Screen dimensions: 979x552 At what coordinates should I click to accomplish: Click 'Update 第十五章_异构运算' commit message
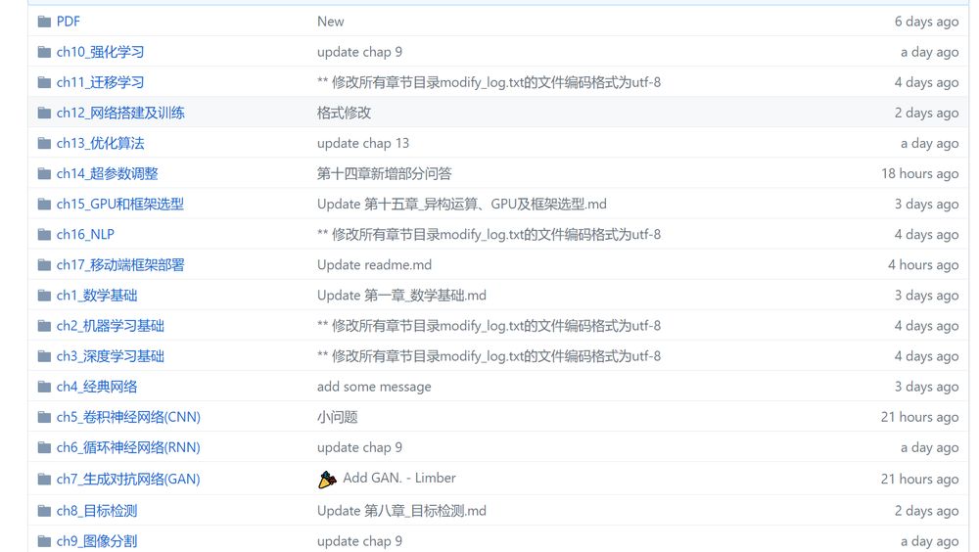(462, 205)
